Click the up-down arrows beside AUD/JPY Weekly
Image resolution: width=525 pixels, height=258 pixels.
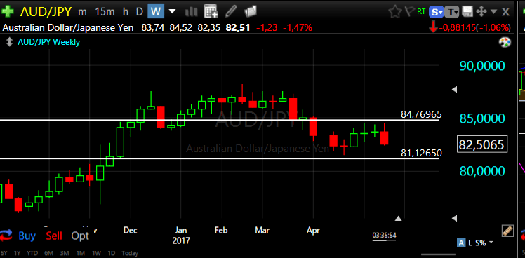(9, 42)
